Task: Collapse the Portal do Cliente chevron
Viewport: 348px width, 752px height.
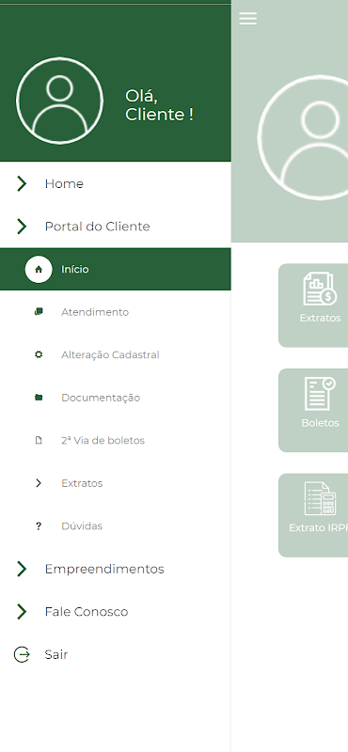Action: pyautogui.click(x=22, y=227)
